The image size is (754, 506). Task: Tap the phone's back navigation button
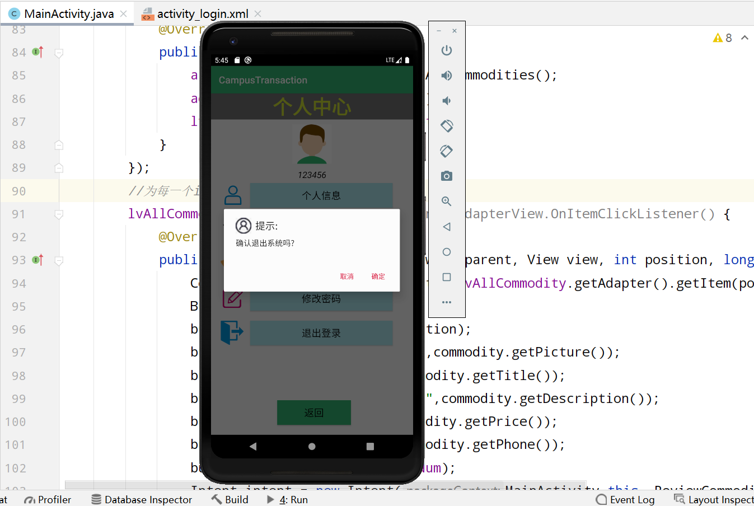point(253,446)
